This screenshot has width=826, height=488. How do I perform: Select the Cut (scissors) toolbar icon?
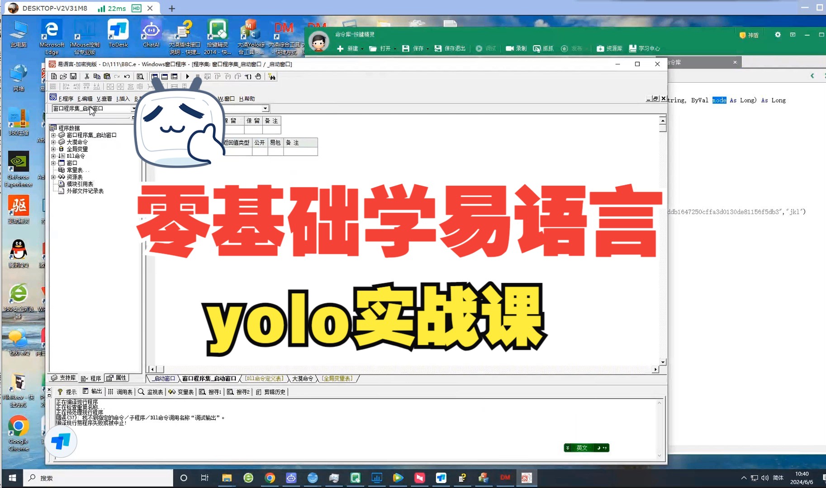87,76
